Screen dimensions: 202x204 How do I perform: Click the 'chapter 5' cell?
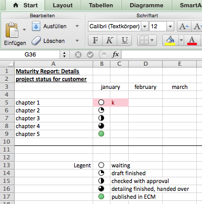tap(54, 134)
